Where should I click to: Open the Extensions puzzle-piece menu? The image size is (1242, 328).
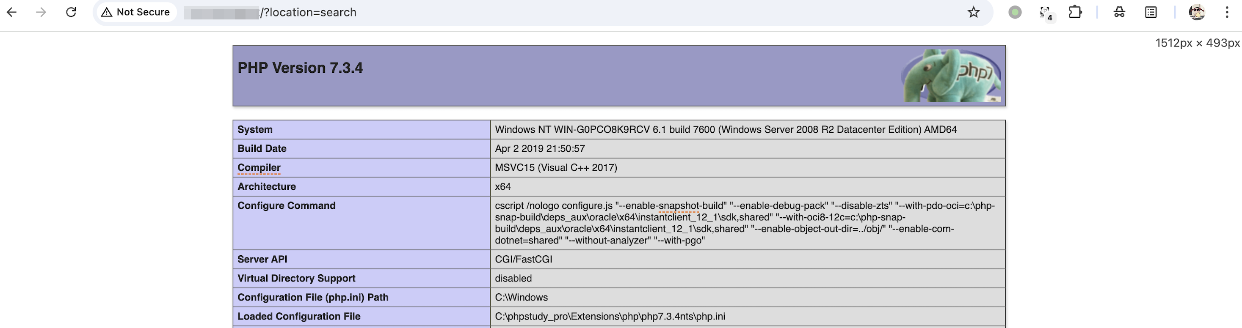pos(1075,12)
